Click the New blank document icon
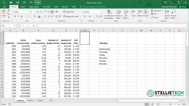The width and height of the screenshot is (189, 106). [x=4, y=2]
